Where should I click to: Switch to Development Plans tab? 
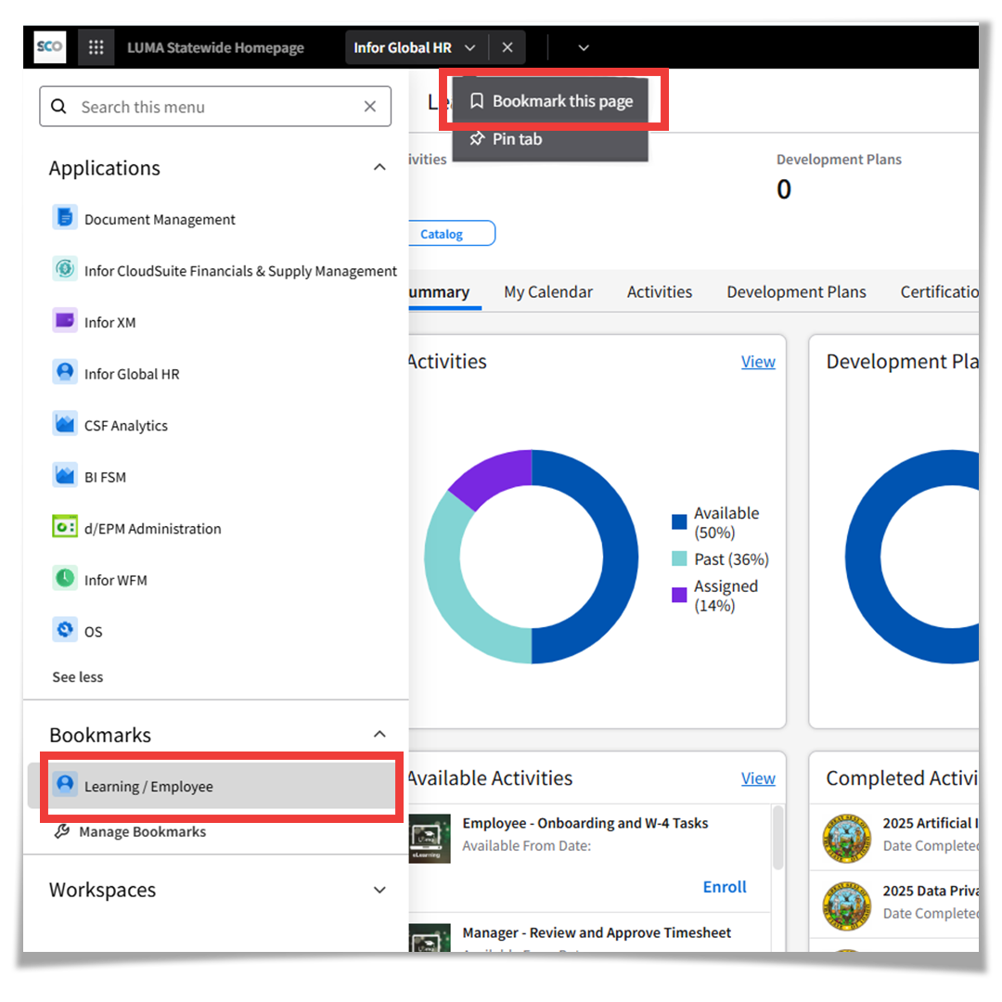796,292
